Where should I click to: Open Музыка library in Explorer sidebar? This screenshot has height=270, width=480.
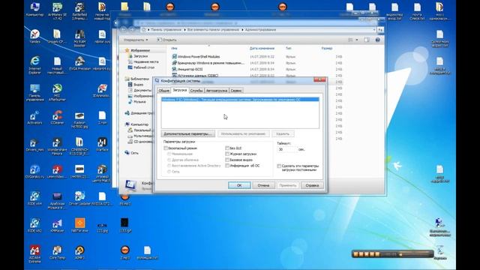[136, 102]
